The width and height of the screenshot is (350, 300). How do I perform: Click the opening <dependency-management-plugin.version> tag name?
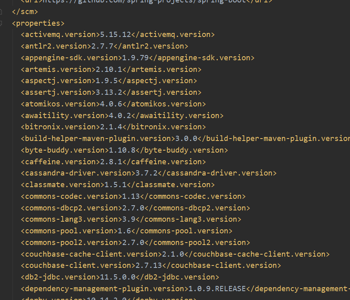[105, 289]
